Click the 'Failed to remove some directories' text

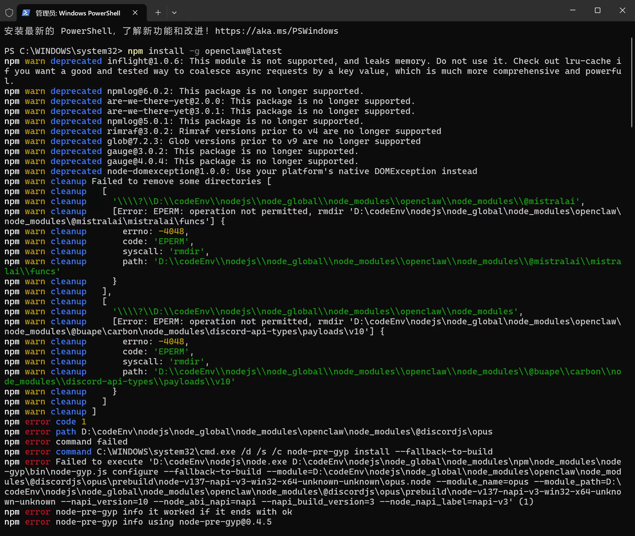pyautogui.click(x=176, y=181)
